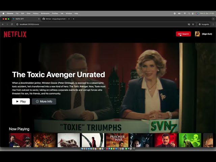Image resolution: width=216 pixels, height=162 pixels.
Task: Close the GitHub tab
Action: pyautogui.click(x=69, y=19)
